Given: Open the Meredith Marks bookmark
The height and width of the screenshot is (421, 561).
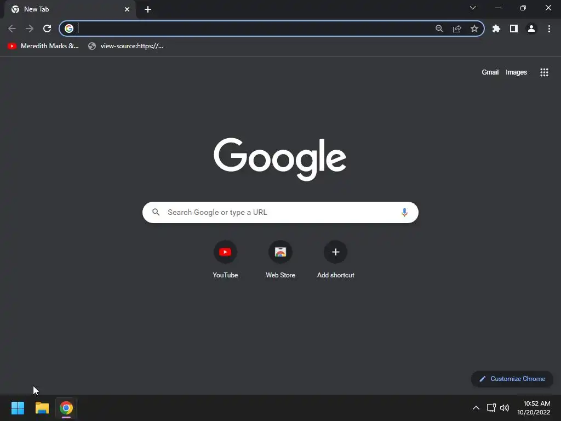Looking at the screenshot, I should [x=43, y=46].
